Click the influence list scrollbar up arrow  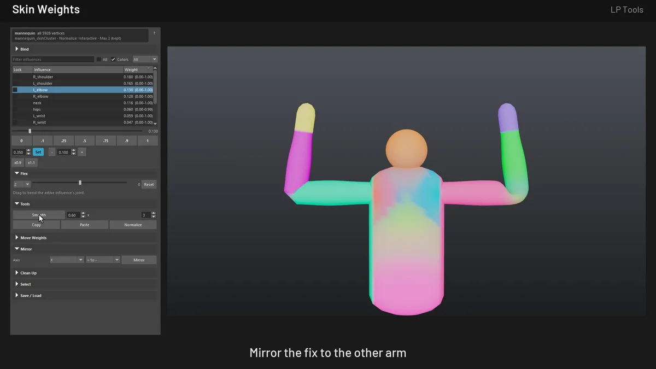(155, 68)
